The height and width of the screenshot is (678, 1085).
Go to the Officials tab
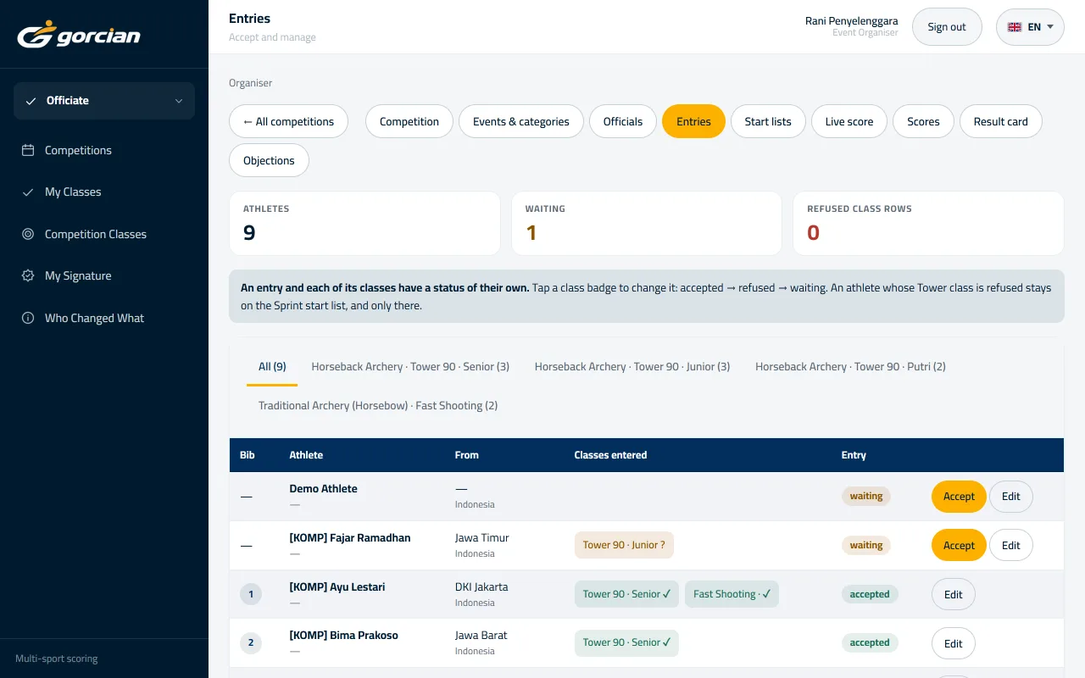tap(623, 121)
